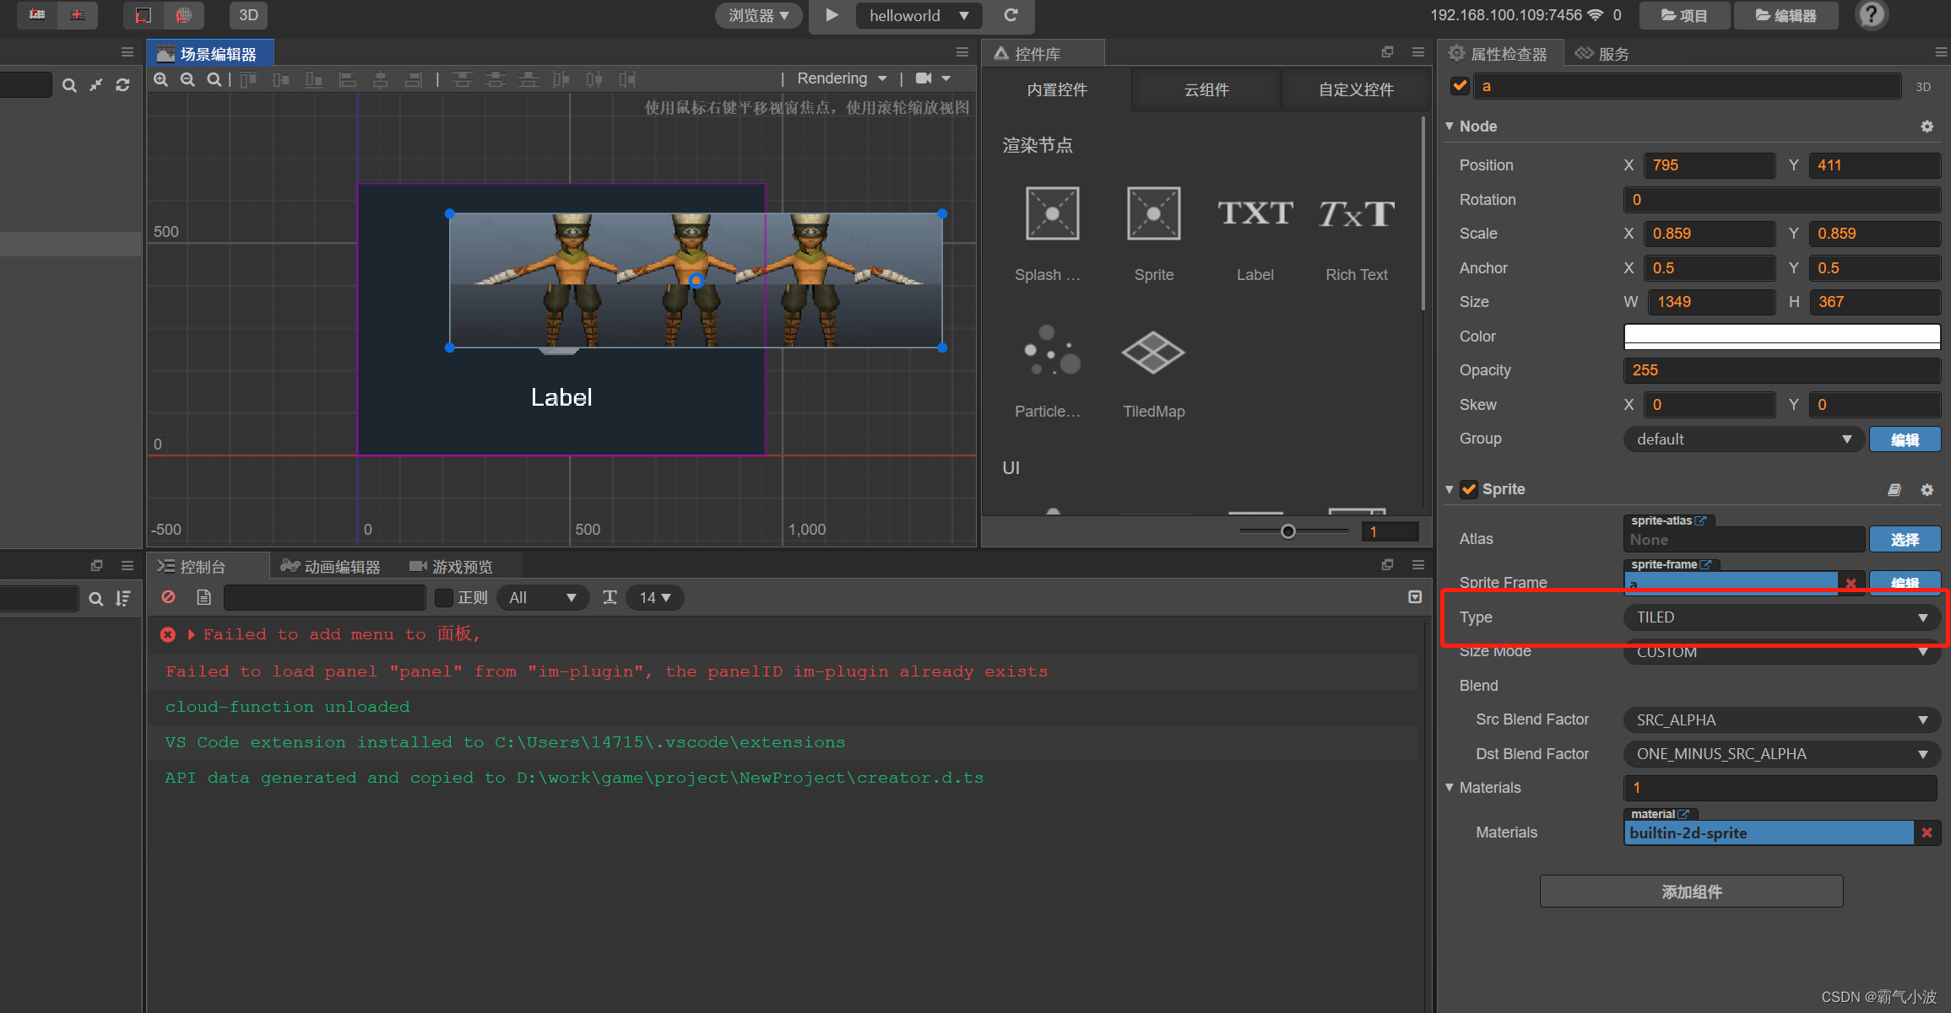Viewport: 1951px width, 1013px height.
Task: Distribute nodes by bottom edges
Action: 528,79
